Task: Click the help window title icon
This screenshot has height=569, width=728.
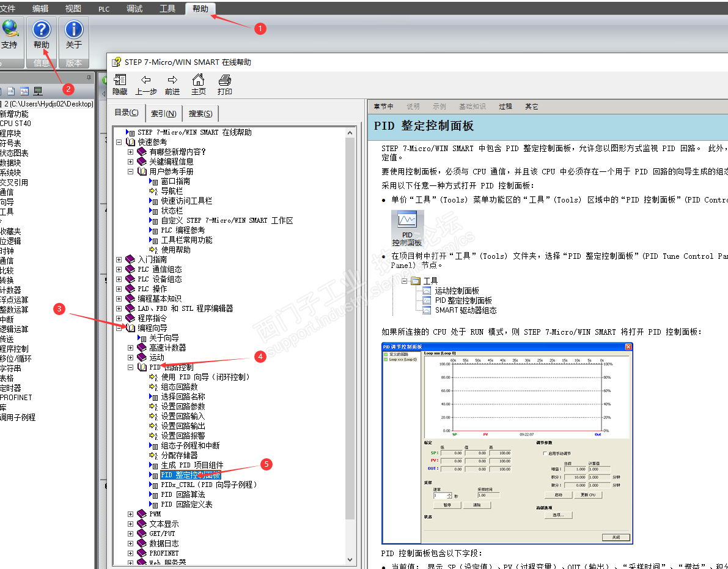Action: [x=117, y=62]
